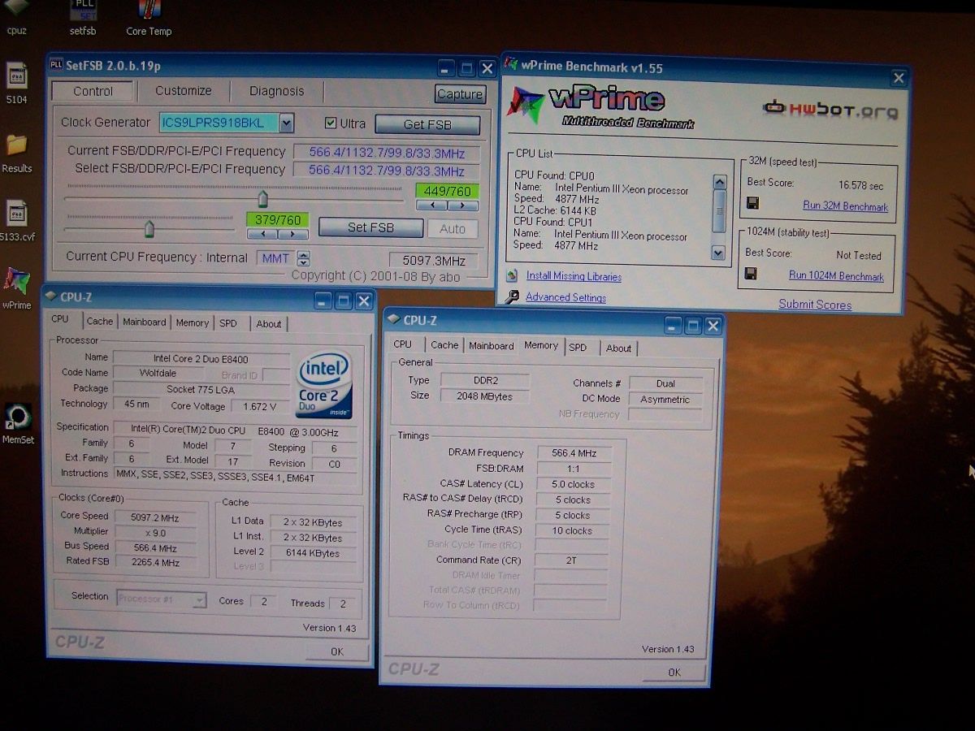Switch to the Diagnosis tab in SetFSB
The height and width of the screenshot is (731, 975).
276,91
